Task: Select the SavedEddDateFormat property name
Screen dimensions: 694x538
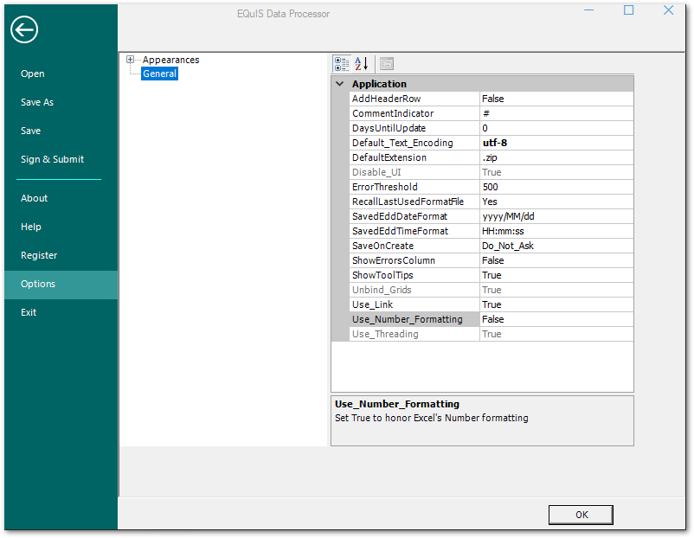Action: click(414, 216)
